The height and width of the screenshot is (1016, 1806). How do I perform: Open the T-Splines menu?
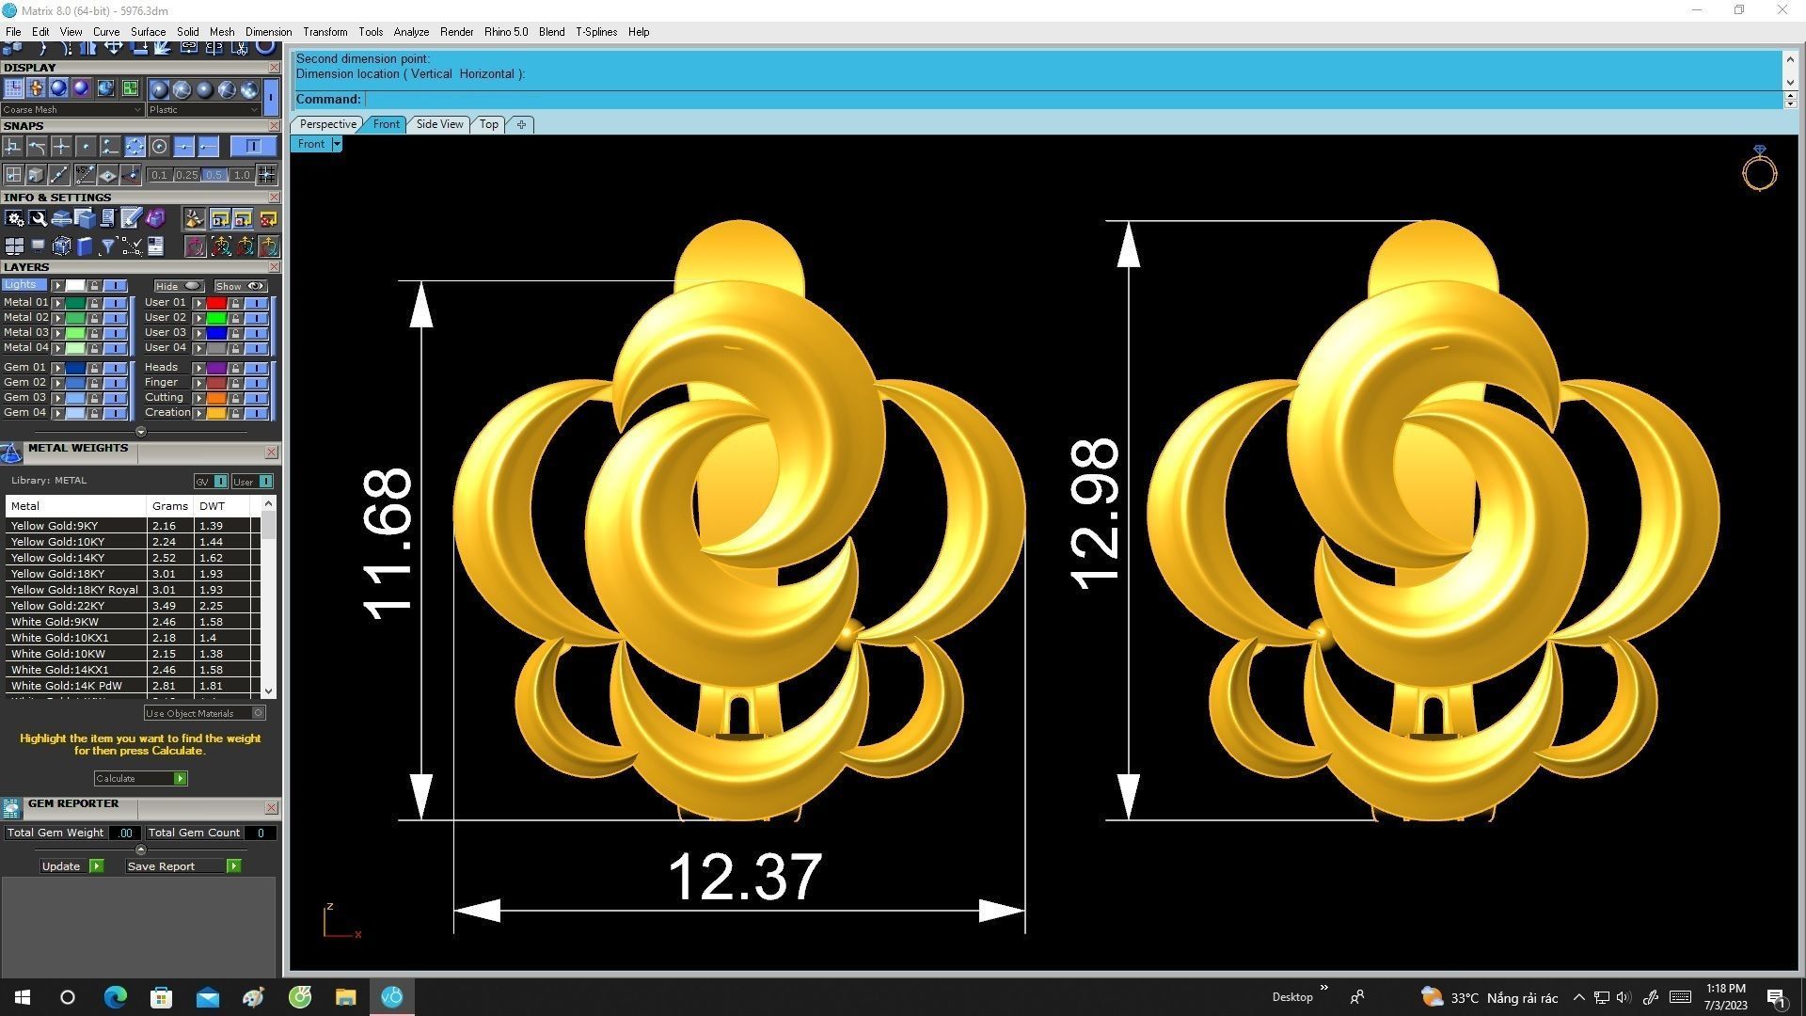[x=596, y=32]
